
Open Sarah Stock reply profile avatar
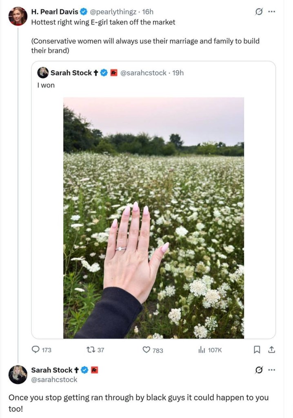tap(18, 375)
